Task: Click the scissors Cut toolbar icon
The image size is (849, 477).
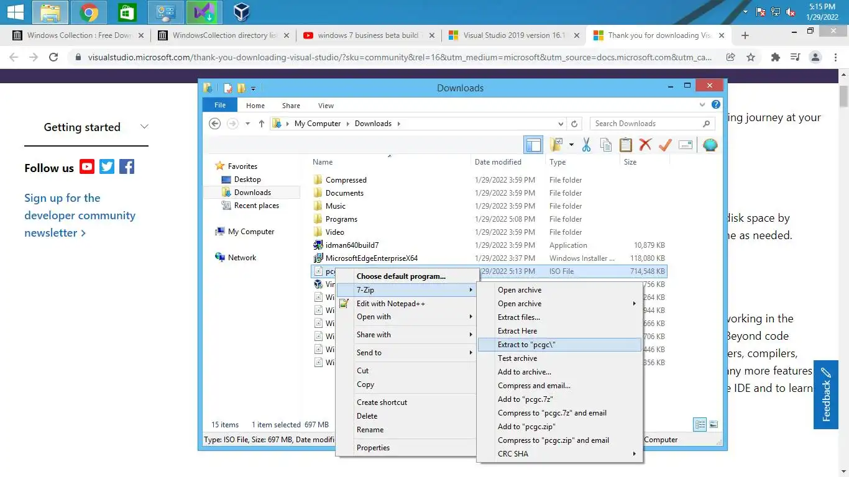Action: coord(586,145)
